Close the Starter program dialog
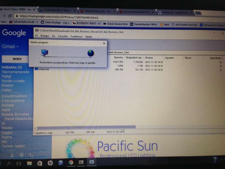225x169 pixels. [x=104, y=43]
